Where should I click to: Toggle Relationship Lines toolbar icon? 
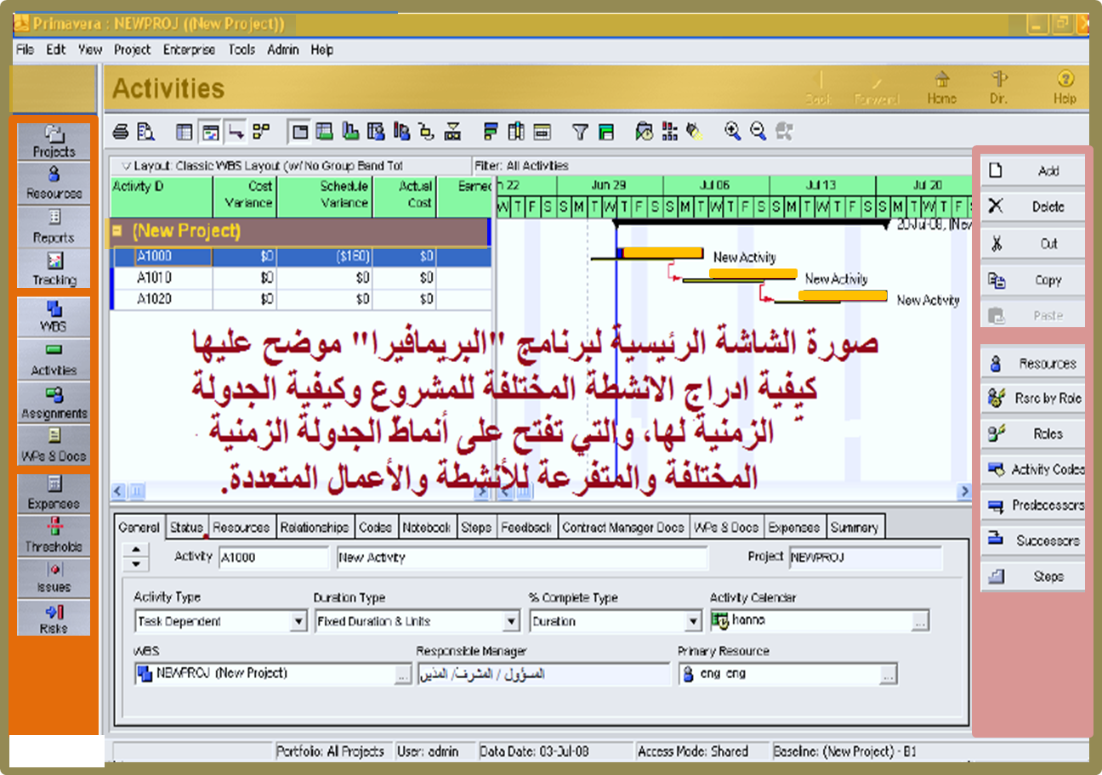coord(236,132)
